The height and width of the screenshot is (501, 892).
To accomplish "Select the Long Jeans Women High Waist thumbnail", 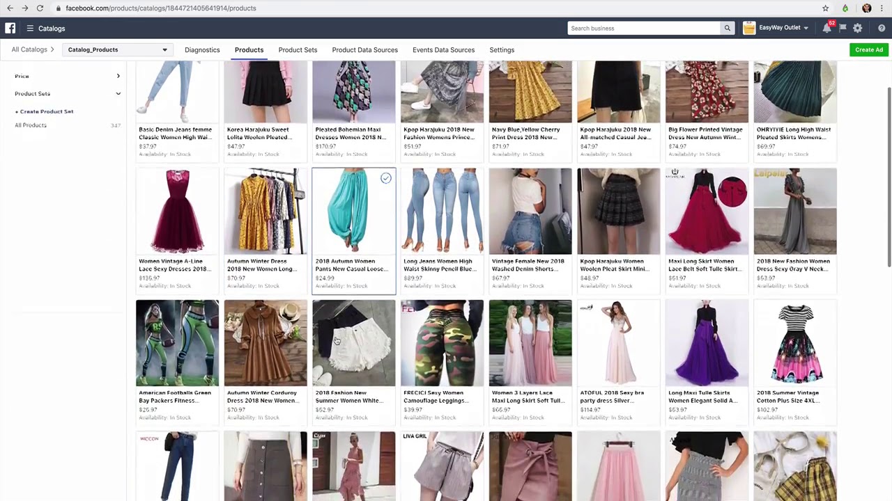I will pyautogui.click(x=442, y=212).
